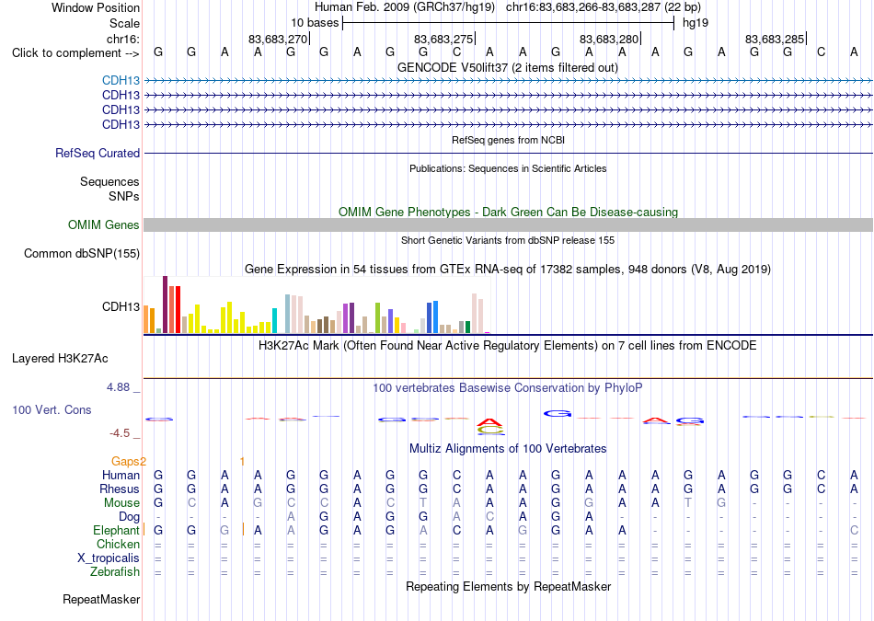This screenshot has width=874, height=621.
Task: Click the CDH13 GTEx expression bar chart
Action: coord(317,305)
